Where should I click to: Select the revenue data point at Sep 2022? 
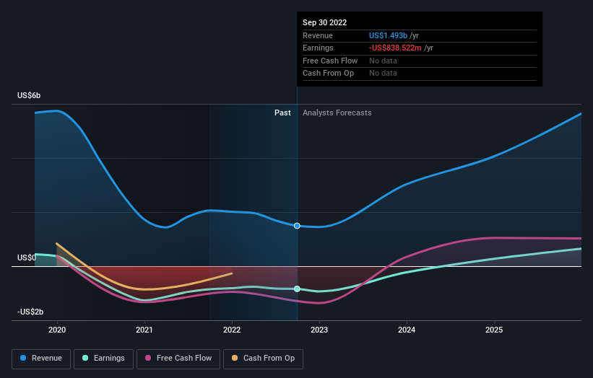tap(297, 226)
